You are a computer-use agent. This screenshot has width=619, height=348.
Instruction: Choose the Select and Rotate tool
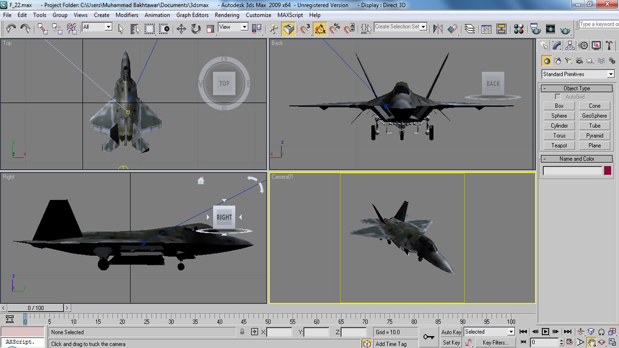[x=196, y=29]
